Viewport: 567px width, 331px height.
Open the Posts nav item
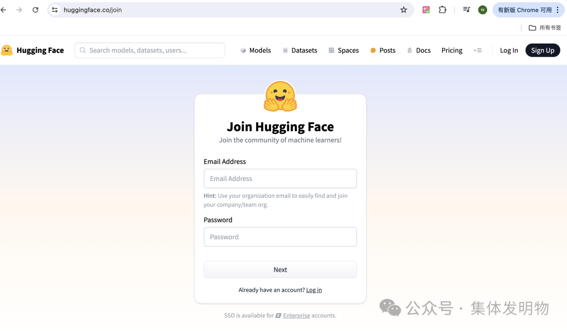click(383, 50)
